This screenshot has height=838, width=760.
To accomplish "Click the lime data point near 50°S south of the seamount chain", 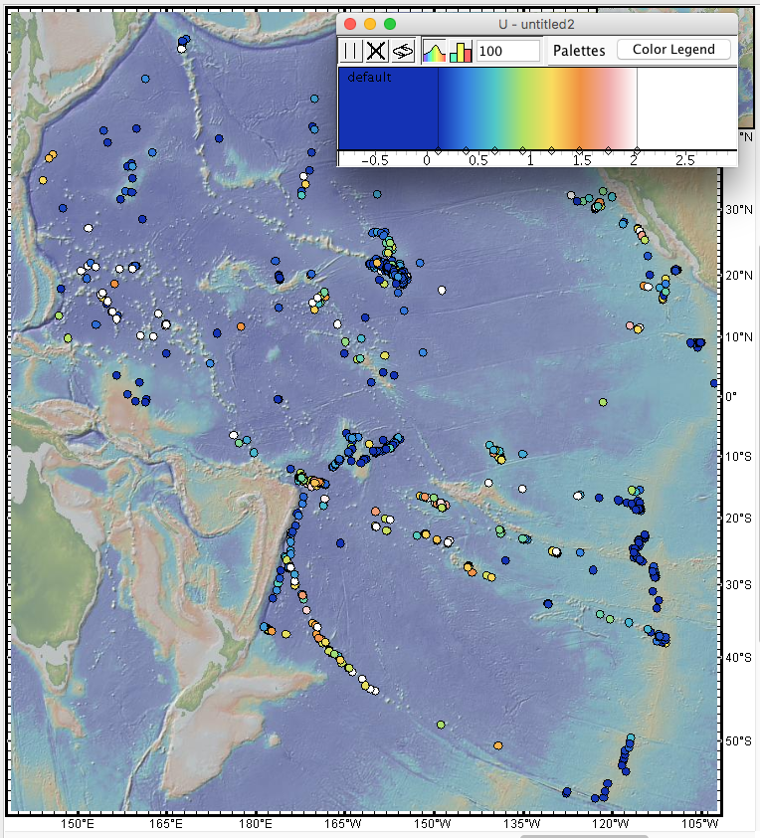I will [x=441, y=725].
